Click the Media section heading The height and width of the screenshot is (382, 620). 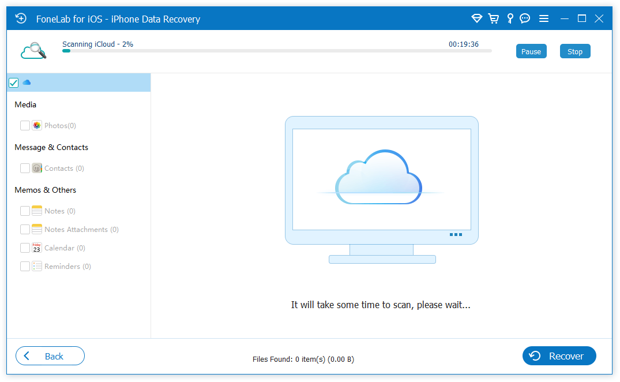point(25,104)
